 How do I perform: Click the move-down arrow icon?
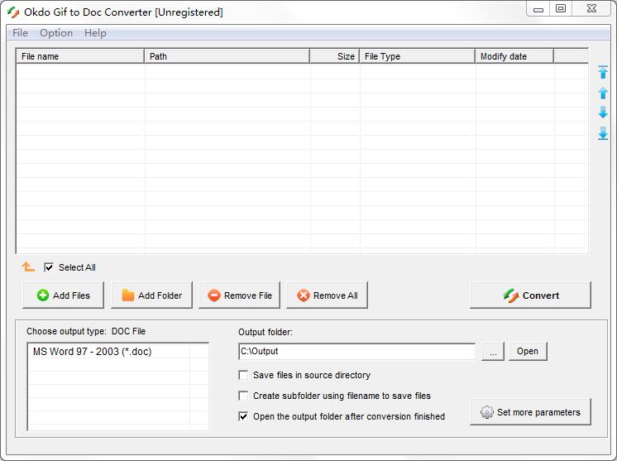603,113
